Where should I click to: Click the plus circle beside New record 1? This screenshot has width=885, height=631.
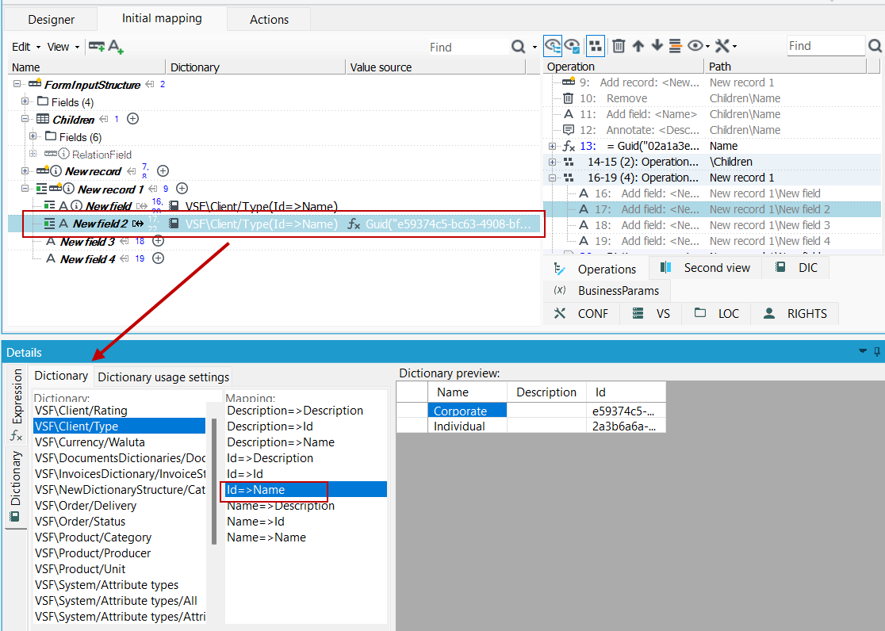coord(182,189)
